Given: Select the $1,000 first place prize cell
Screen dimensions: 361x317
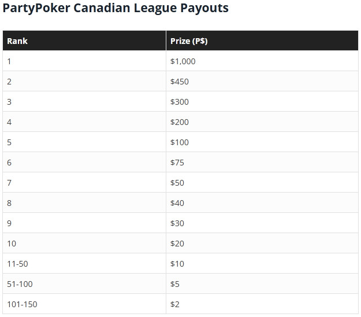Looking at the screenshot, I should tap(262, 61).
